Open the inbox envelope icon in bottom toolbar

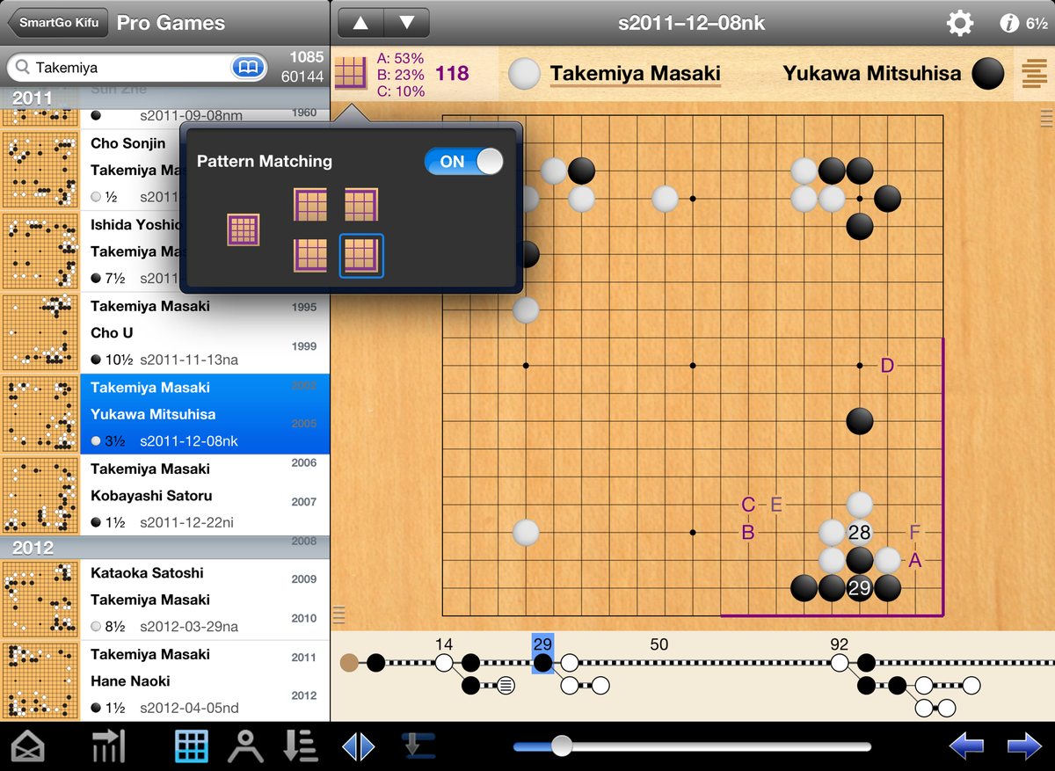(x=27, y=746)
